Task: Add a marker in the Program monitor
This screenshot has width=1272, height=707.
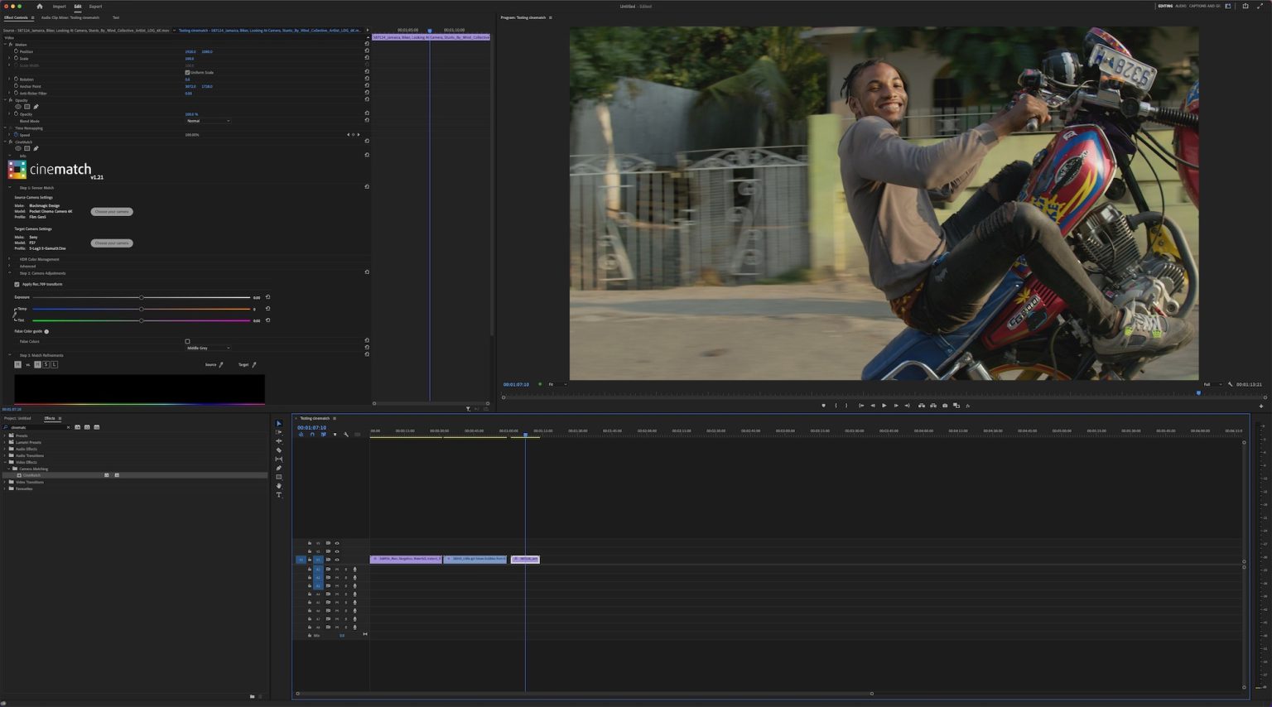Action: click(x=823, y=406)
